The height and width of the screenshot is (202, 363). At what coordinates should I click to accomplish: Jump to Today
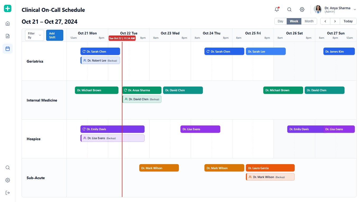point(348,21)
